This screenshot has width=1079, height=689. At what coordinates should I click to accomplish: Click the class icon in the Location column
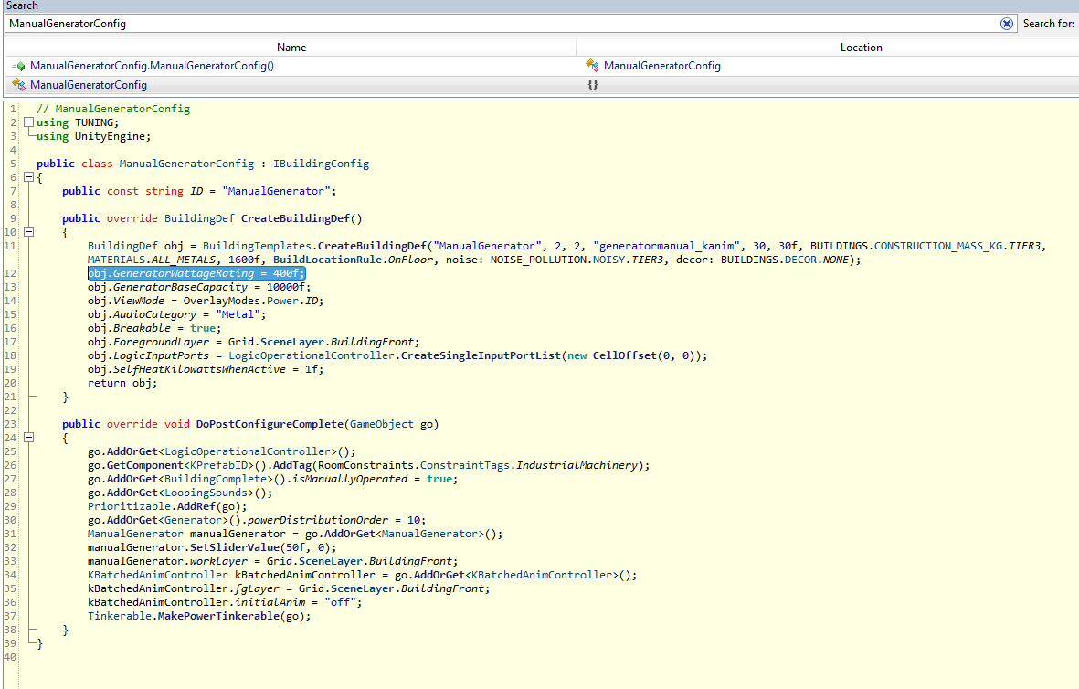pos(592,66)
